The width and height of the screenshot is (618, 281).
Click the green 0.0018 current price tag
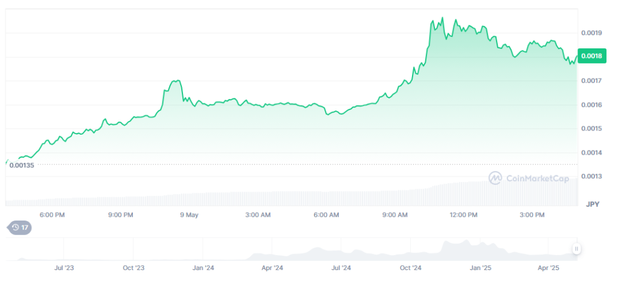pos(591,56)
